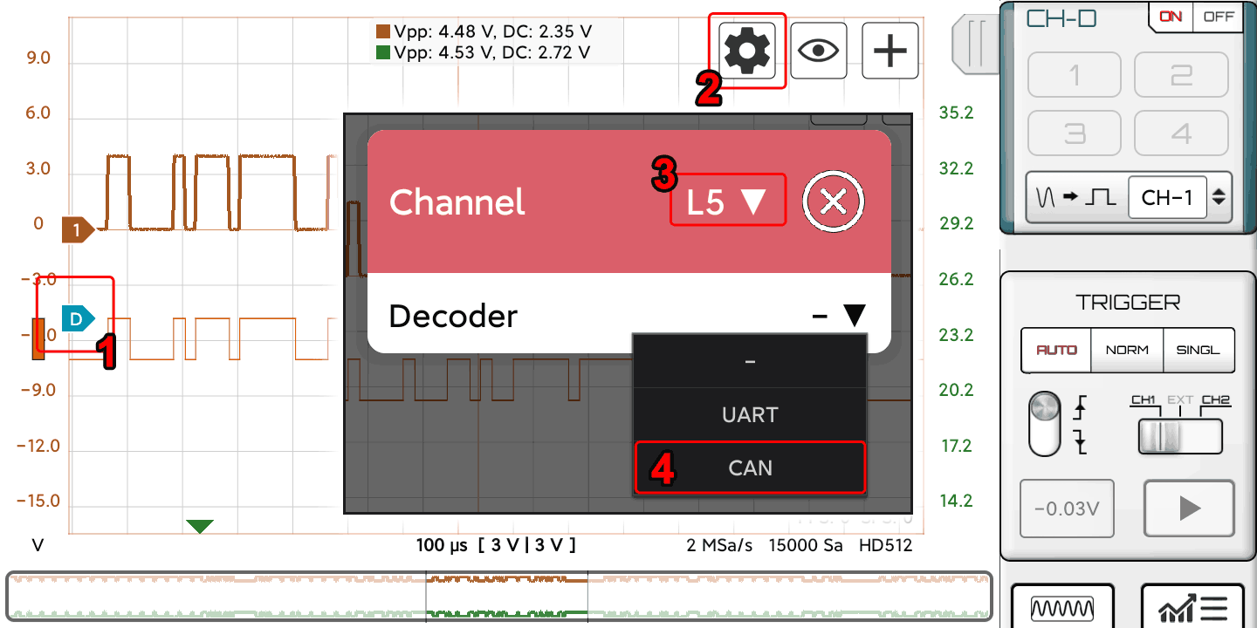Open the measurements chart list icon
This screenshot has width=1257, height=628.
coord(1193,609)
